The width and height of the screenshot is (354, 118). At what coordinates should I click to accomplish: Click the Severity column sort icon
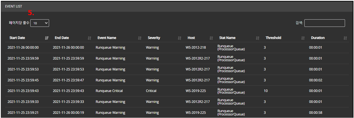(x=180, y=38)
